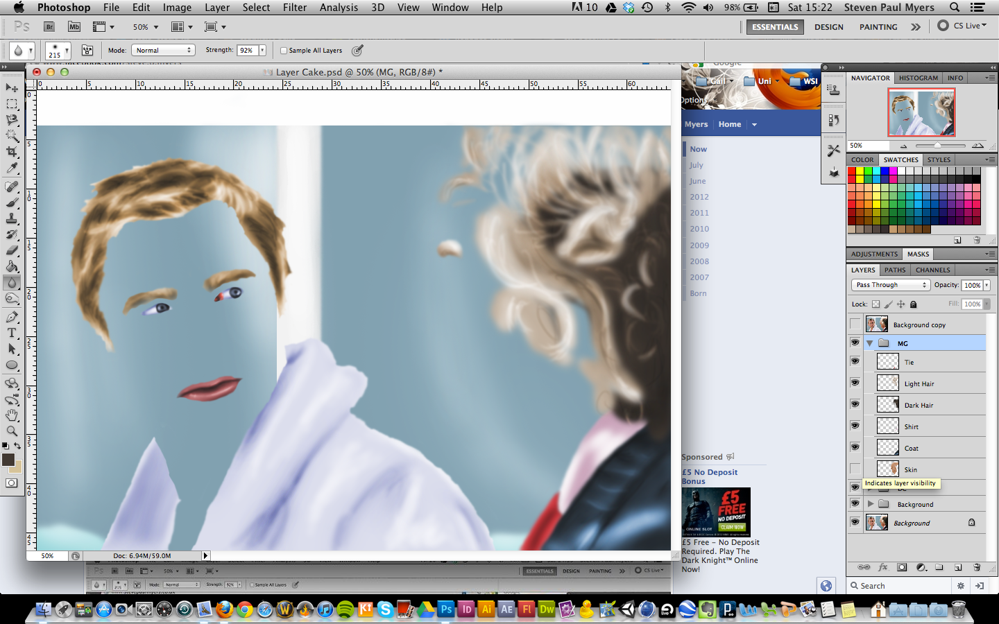Hide the Light Hair layer
999x624 pixels.
click(x=855, y=383)
